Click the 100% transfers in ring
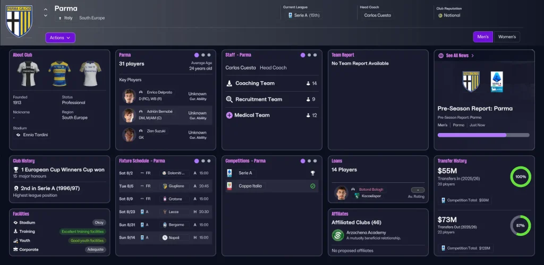 [x=521, y=177]
